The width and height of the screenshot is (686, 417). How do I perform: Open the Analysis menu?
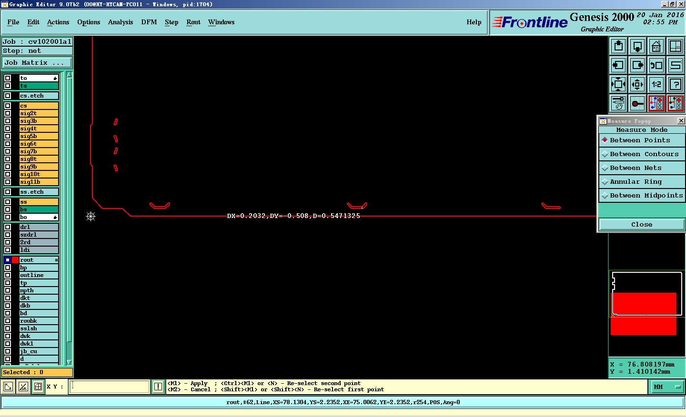tap(121, 22)
